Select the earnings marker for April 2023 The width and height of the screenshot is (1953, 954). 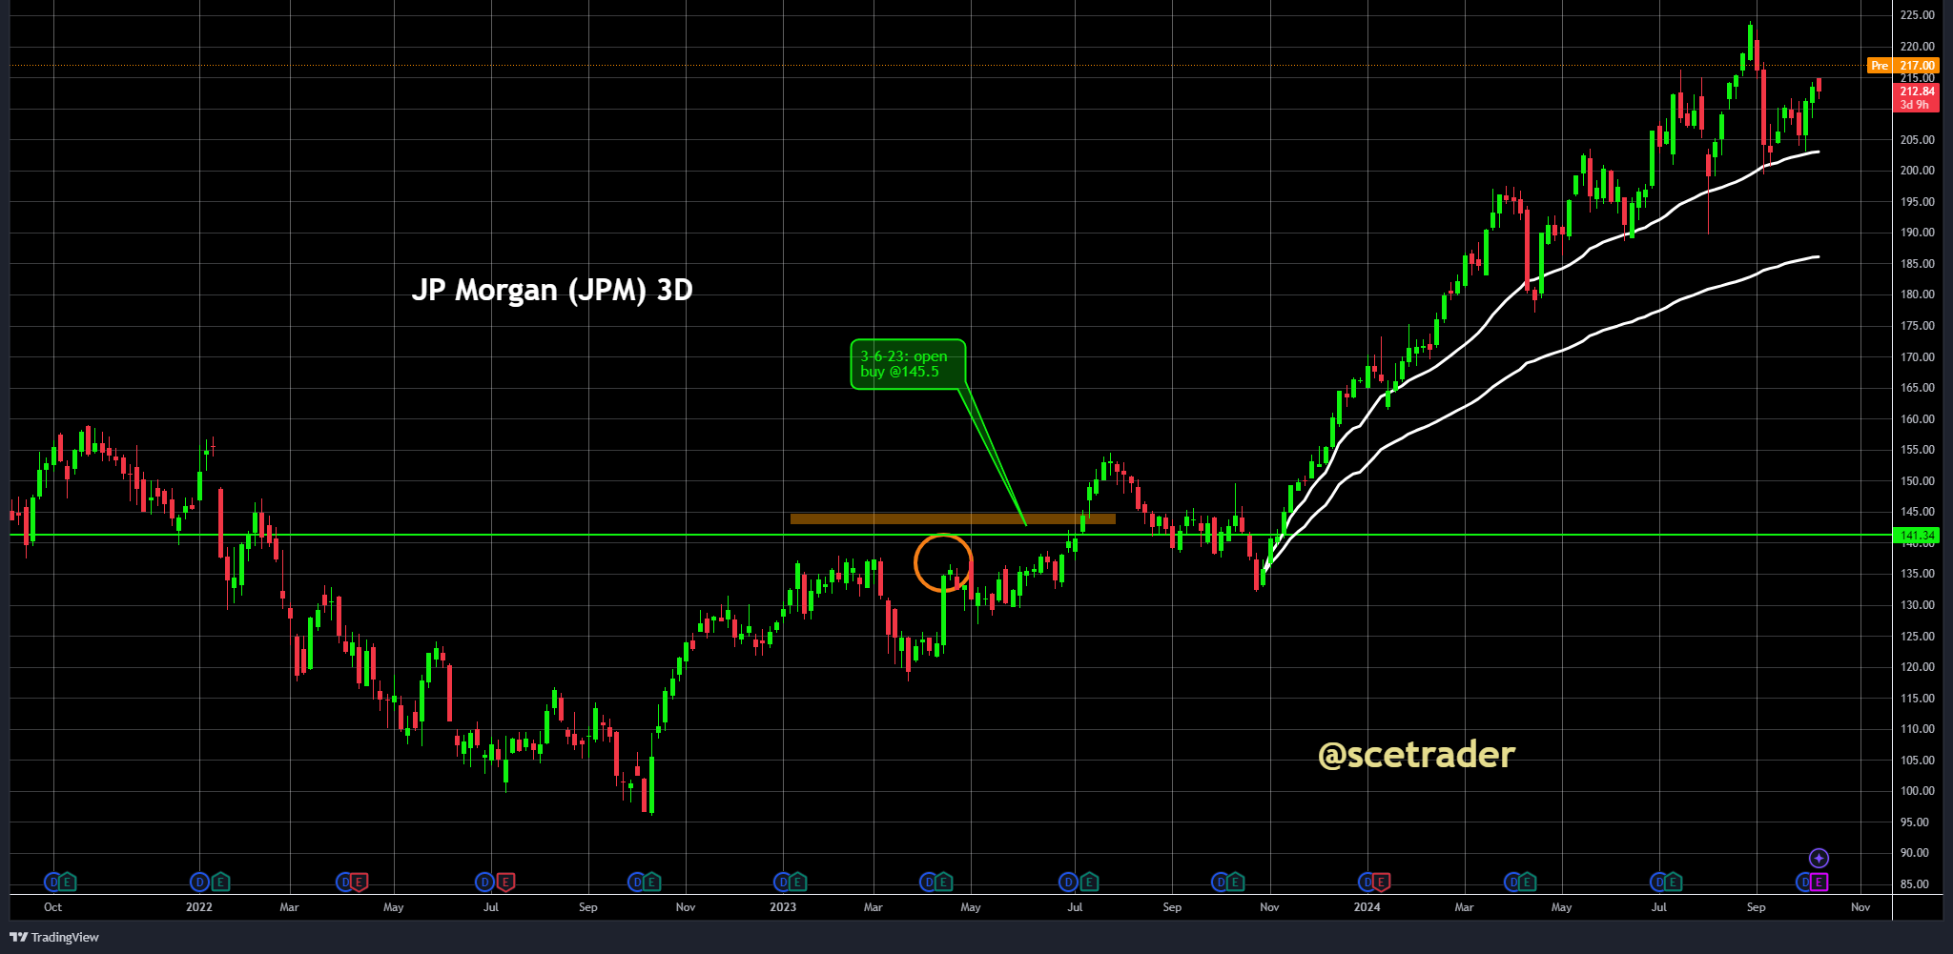click(943, 883)
